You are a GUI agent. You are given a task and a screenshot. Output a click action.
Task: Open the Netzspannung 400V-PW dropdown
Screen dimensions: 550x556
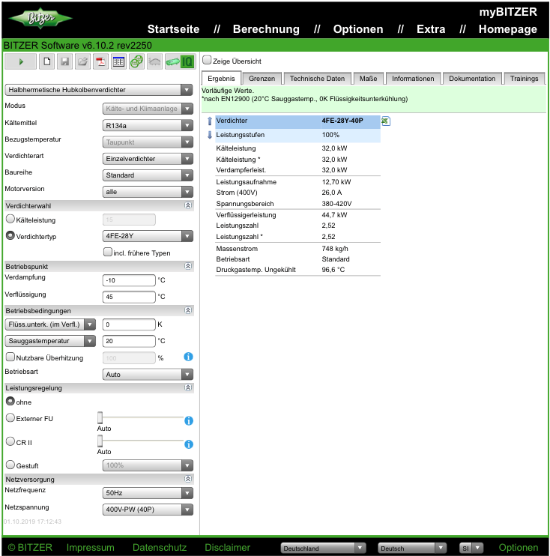click(x=148, y=510)
